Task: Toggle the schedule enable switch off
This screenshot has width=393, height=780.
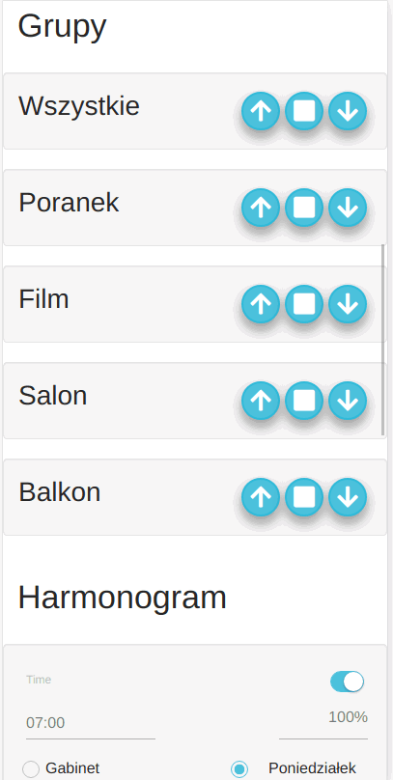Action: click(348, 682)
